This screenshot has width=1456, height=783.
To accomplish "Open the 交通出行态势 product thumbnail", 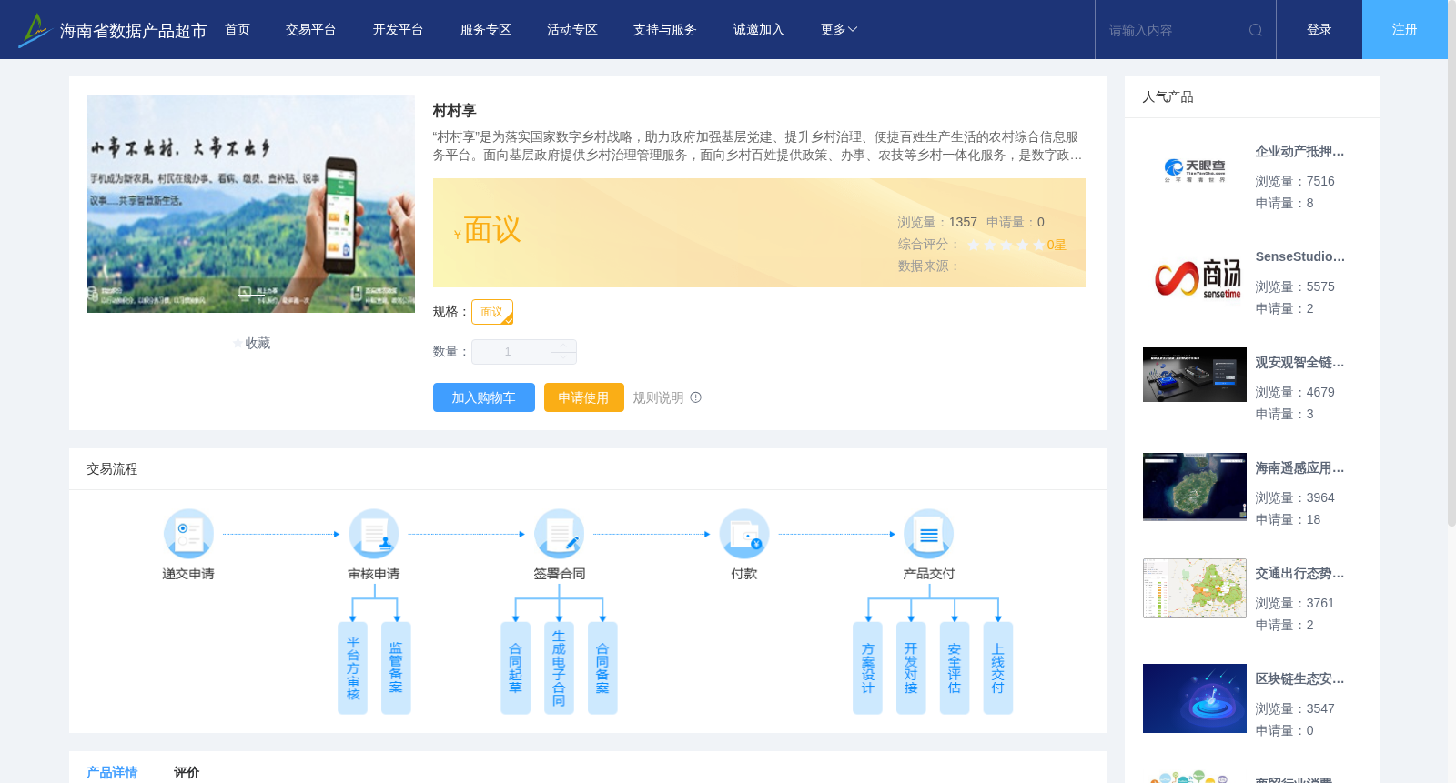I will [x=1195, y=588].
